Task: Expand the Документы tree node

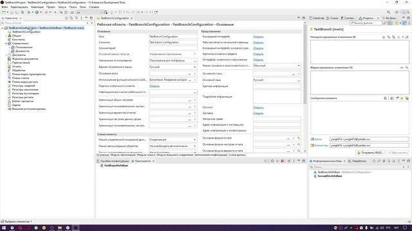Action: [x=6, y=55]
